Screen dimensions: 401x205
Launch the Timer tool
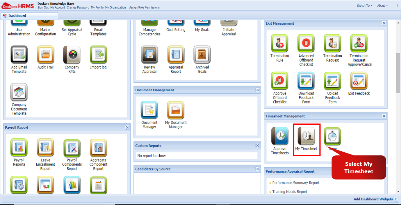pyautogui.click(x=332, y=136)
